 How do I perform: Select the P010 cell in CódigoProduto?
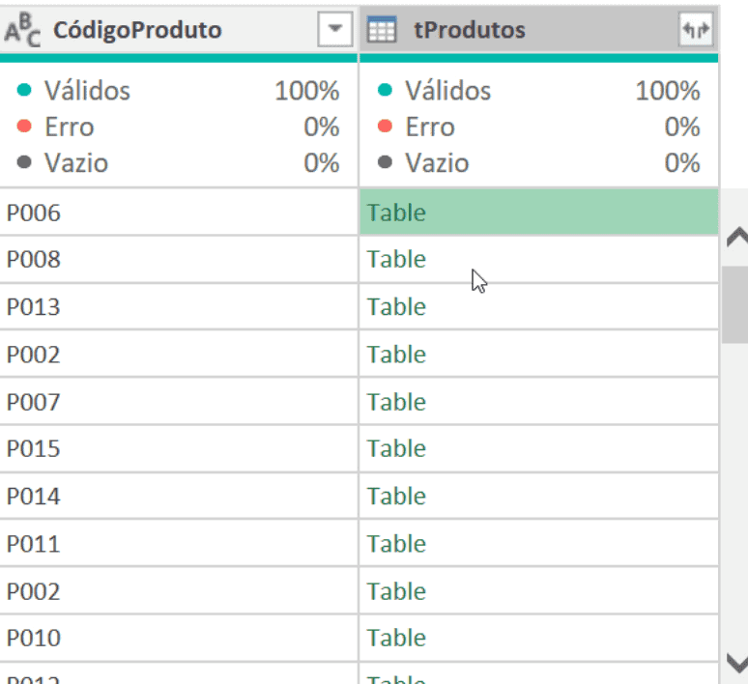coord(34,638)
